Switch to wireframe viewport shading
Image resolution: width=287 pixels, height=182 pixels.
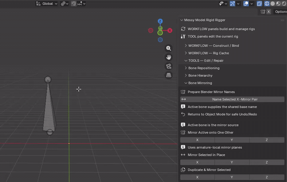tap(267, 4)
